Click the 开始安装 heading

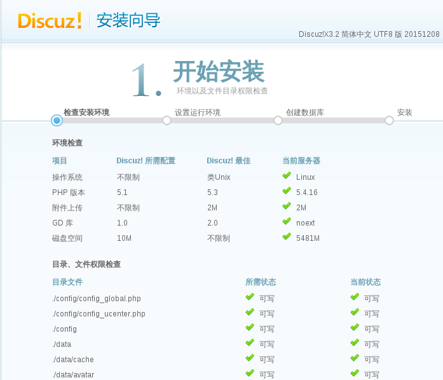pos(219,71)
